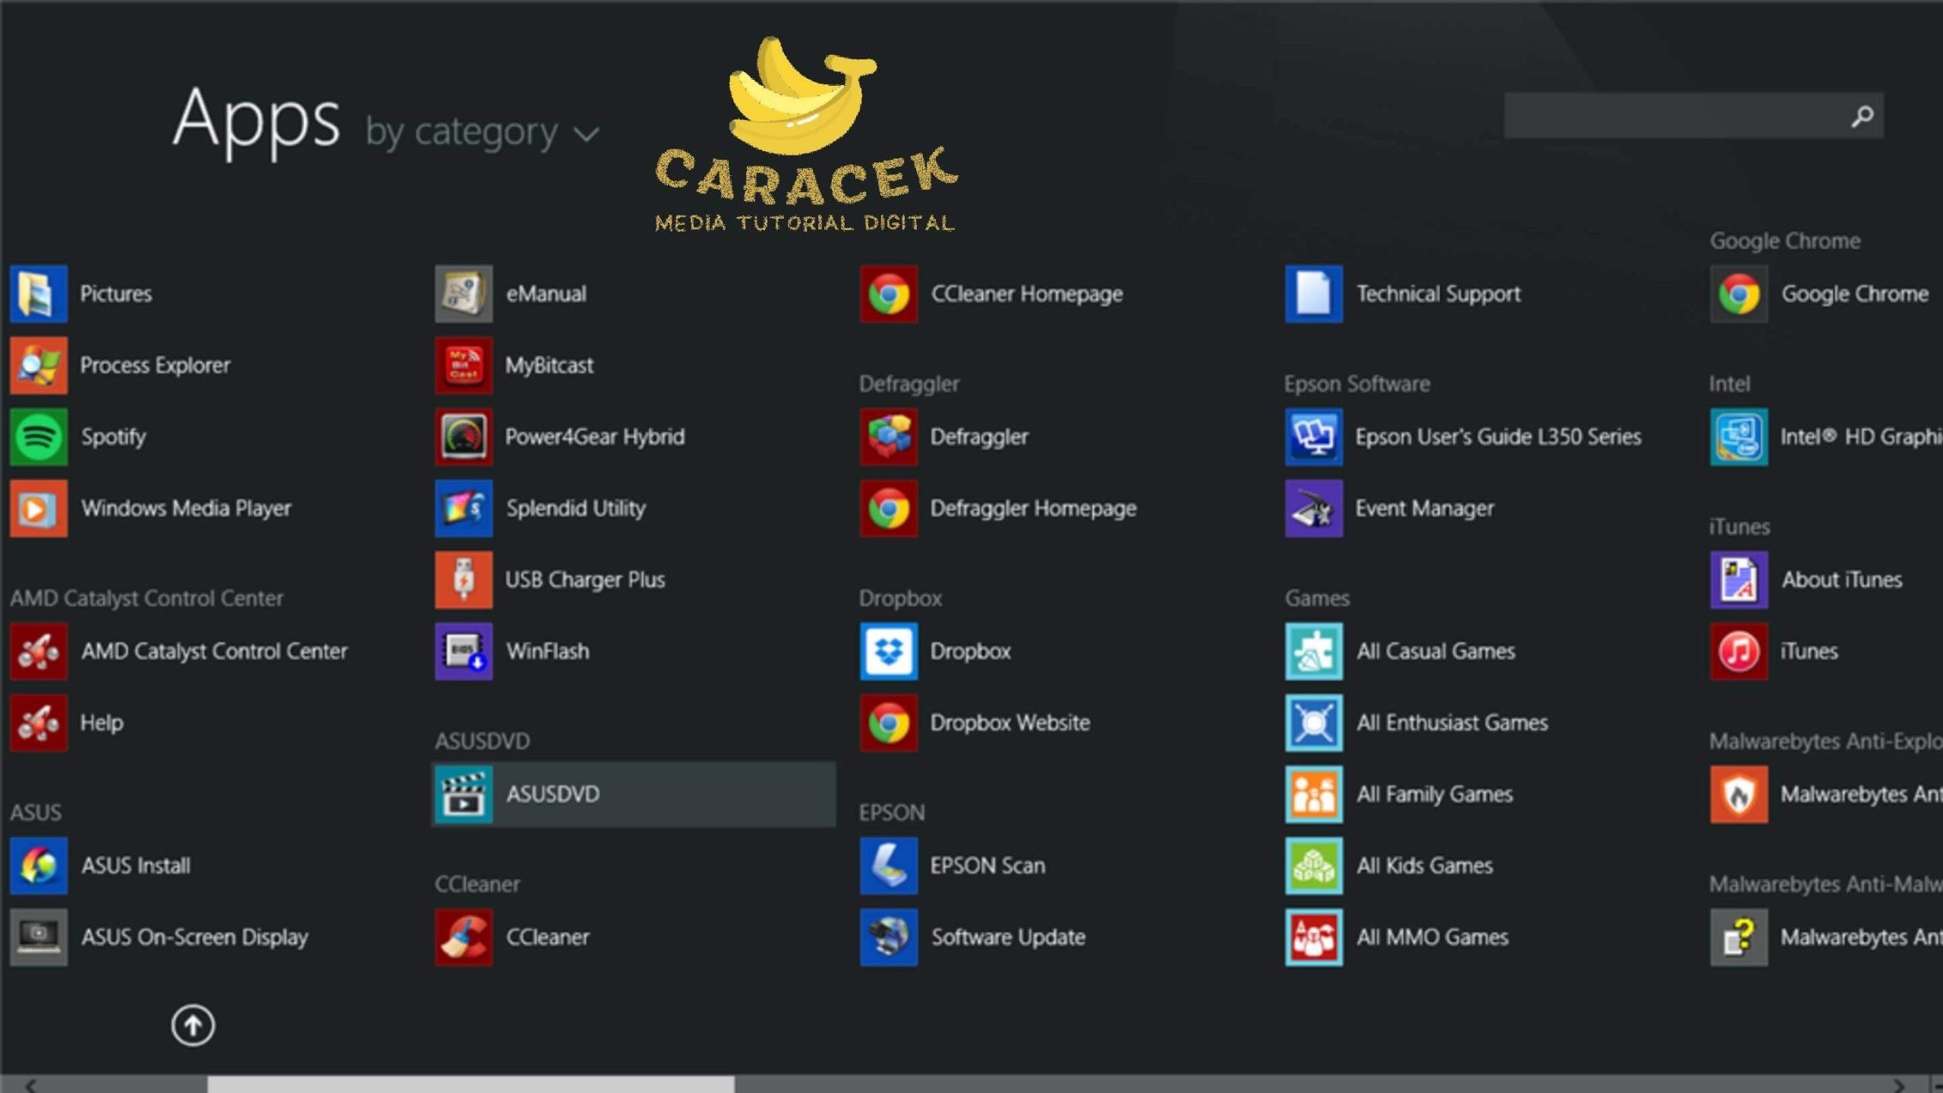This screenshot has width=1943, height=1093.
Task: Open Intel HD Graphics icon
Action: [x=1739, y=436]
